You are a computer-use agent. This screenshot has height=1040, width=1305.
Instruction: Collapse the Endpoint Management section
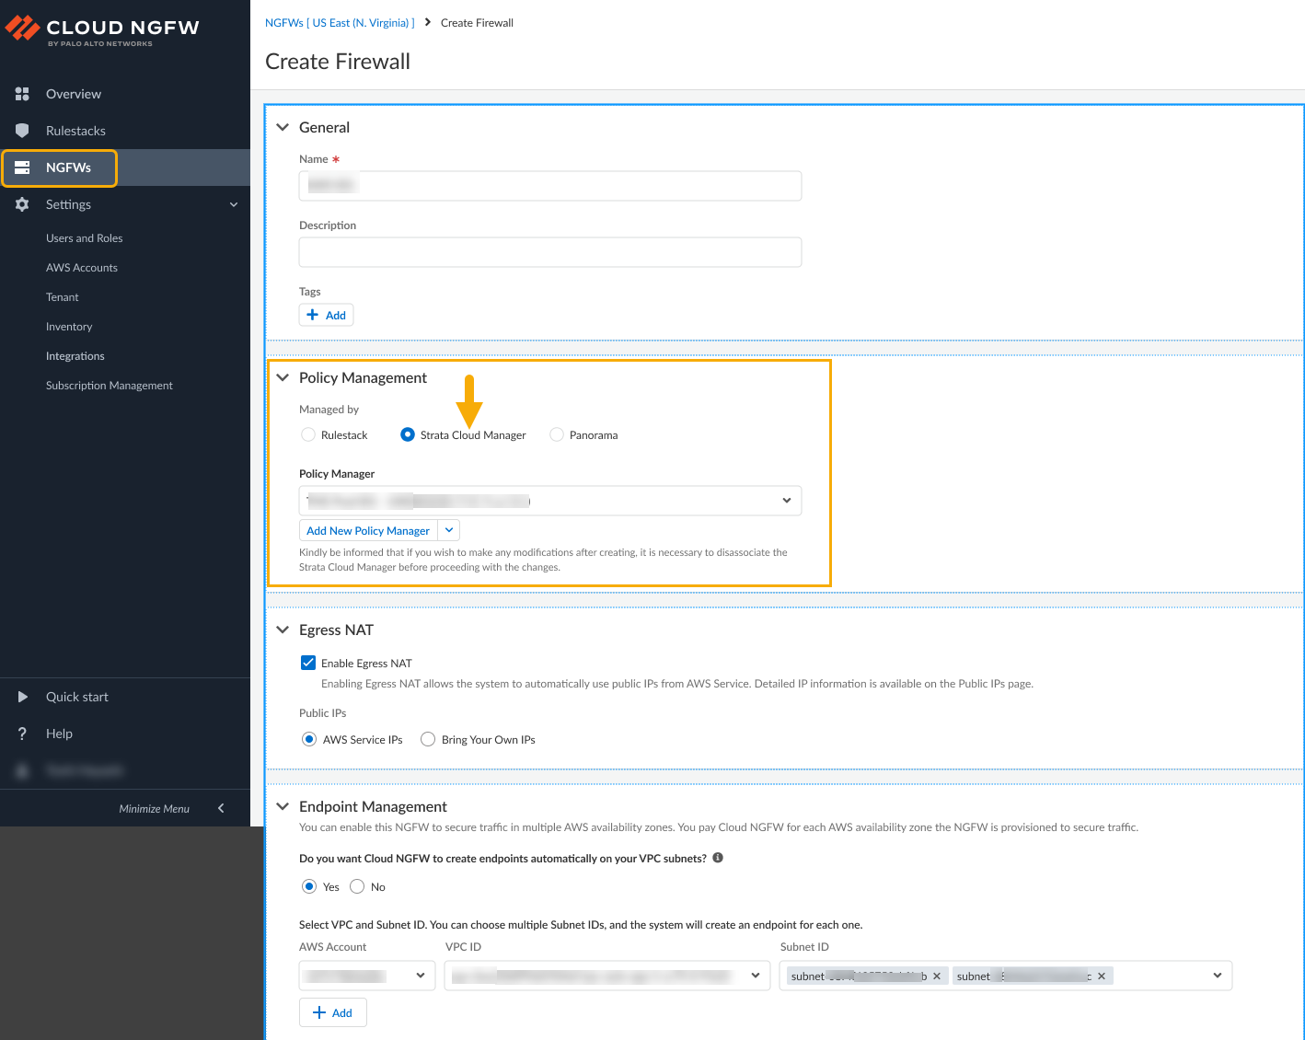283,806
